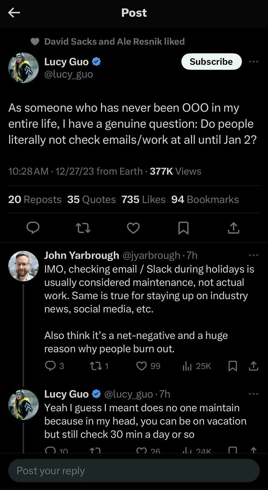
Task: Reply to John Yarbrough's comment
Action: [51, 366]
